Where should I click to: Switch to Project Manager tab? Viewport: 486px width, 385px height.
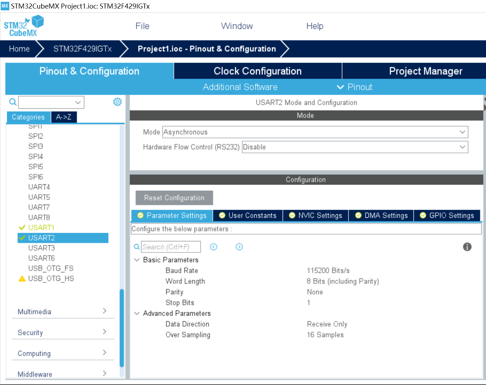[x=414, y=71]
